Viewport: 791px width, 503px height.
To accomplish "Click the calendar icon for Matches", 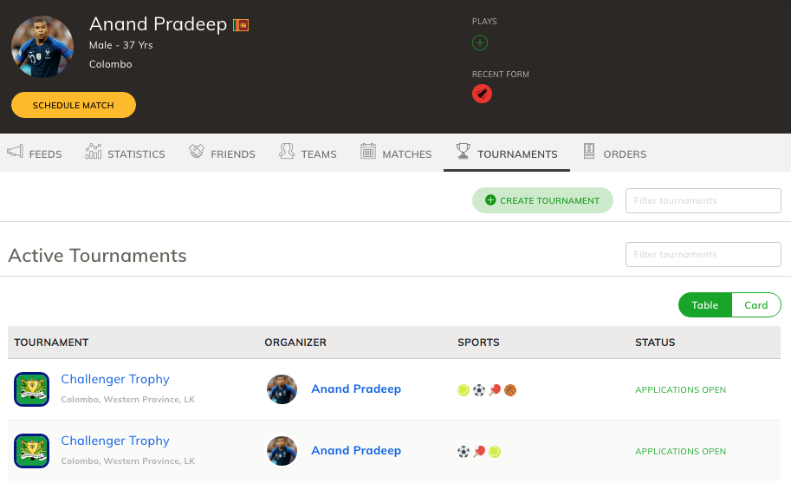I will point(367,151).
